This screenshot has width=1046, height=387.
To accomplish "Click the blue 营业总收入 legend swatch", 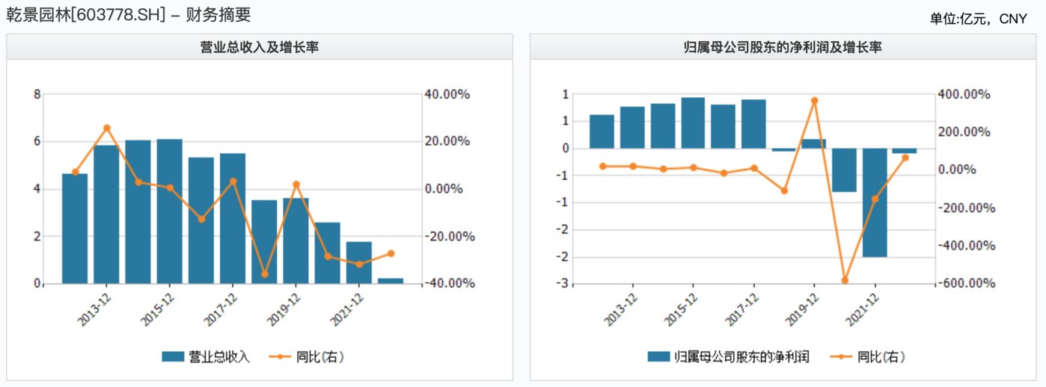I will pos(173,357).
